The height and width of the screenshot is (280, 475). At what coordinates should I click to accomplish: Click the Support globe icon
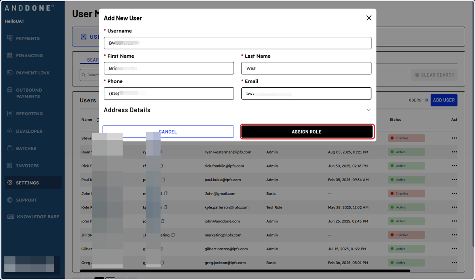tap(10, 200)
